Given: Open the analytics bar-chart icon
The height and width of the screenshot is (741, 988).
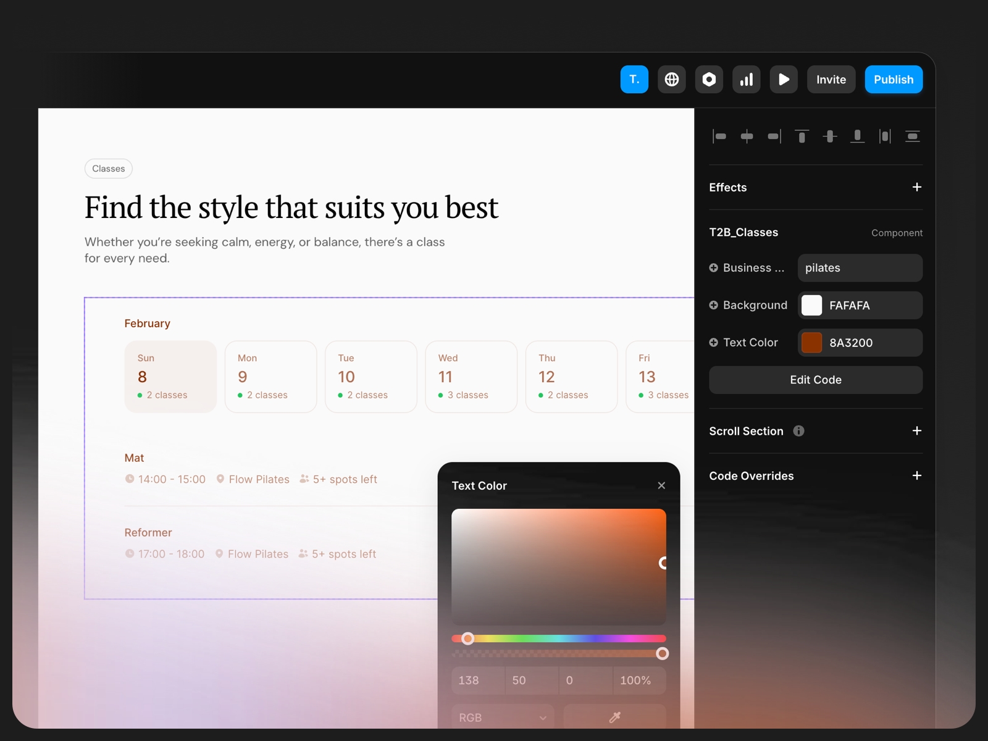Looking at the screenshot, I should coord(747,79).
